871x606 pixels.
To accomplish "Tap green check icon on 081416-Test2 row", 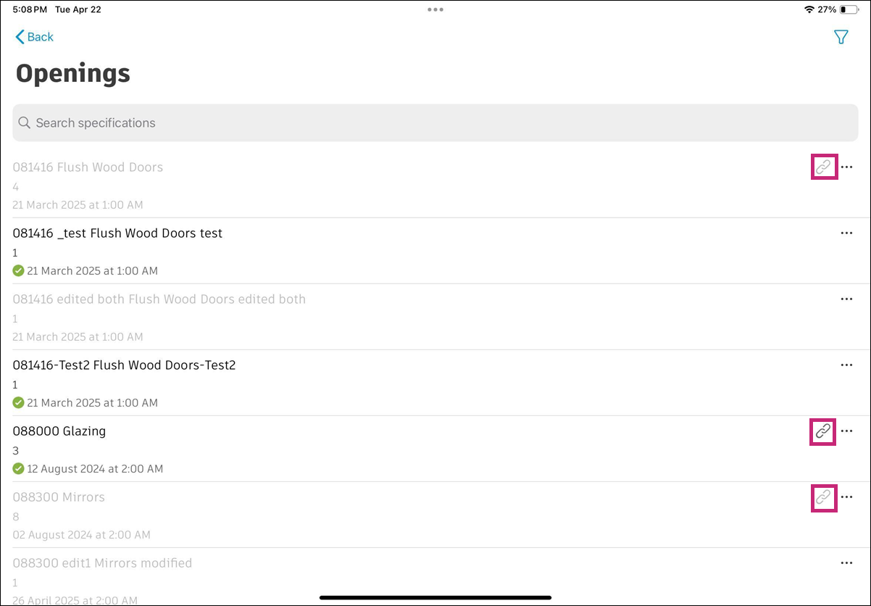I will (x=19, y=403).
